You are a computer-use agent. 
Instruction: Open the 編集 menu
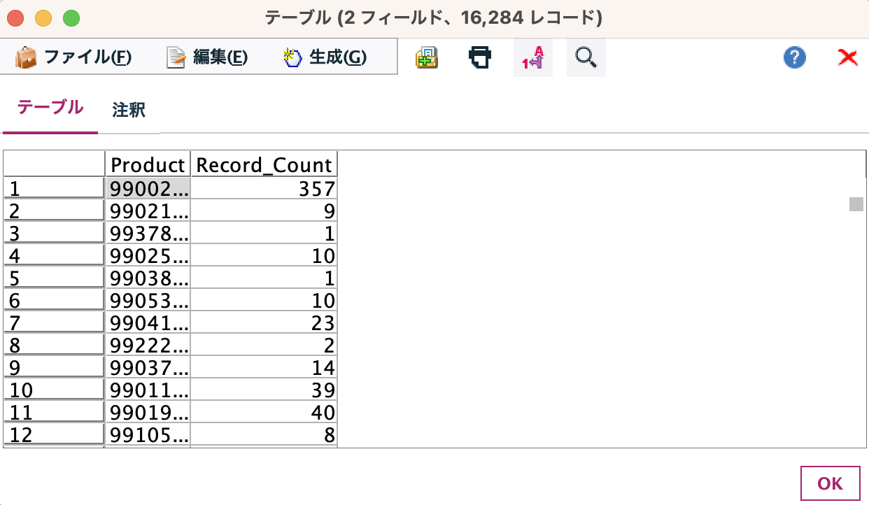click(x=220, y=57)
